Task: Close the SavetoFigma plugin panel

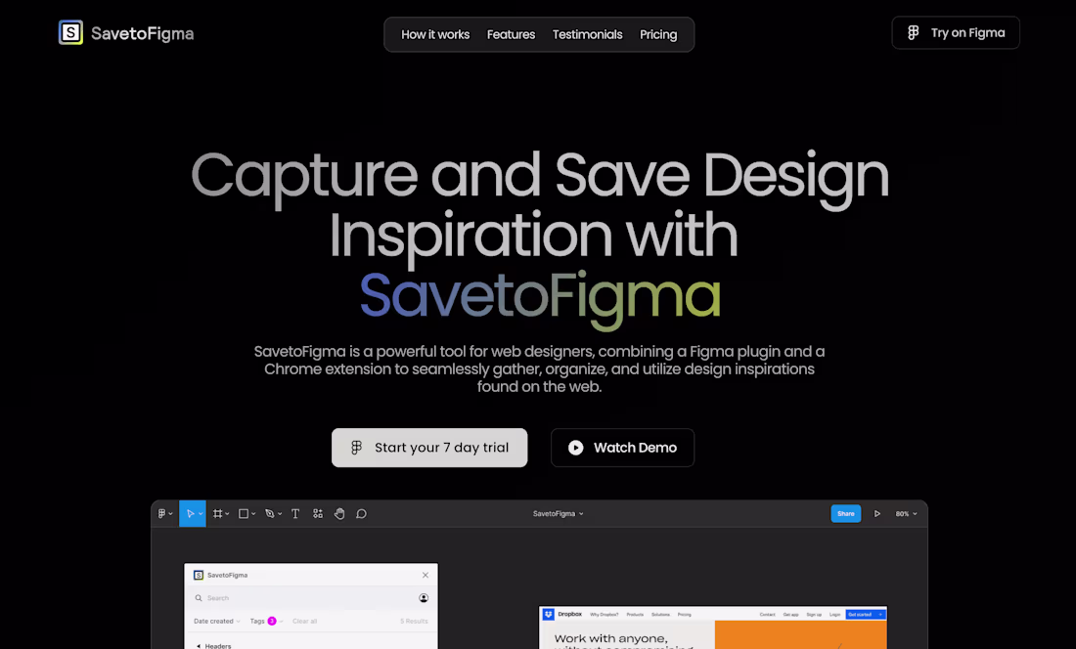Action: pos(426,575)
